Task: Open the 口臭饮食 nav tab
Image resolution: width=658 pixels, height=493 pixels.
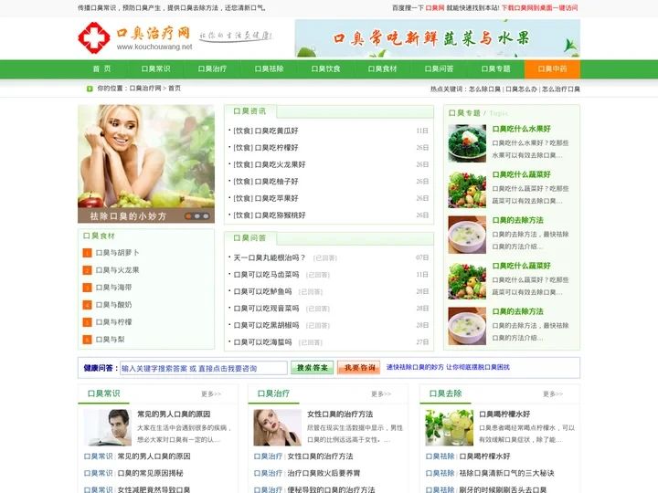Action: (x=325, y=69)
